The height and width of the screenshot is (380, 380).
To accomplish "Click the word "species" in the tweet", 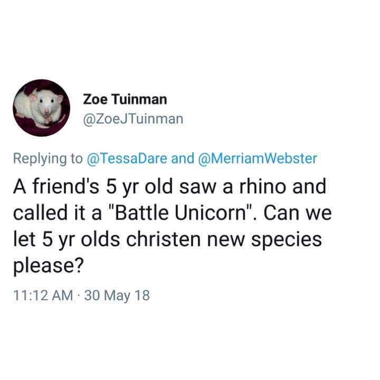I will coord(286,240).
